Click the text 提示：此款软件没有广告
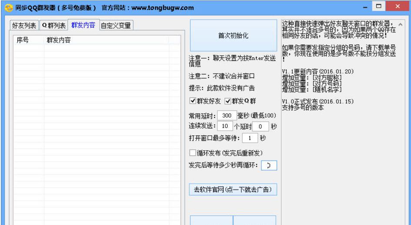Screen dimensions: 411x225 (222, 88)
